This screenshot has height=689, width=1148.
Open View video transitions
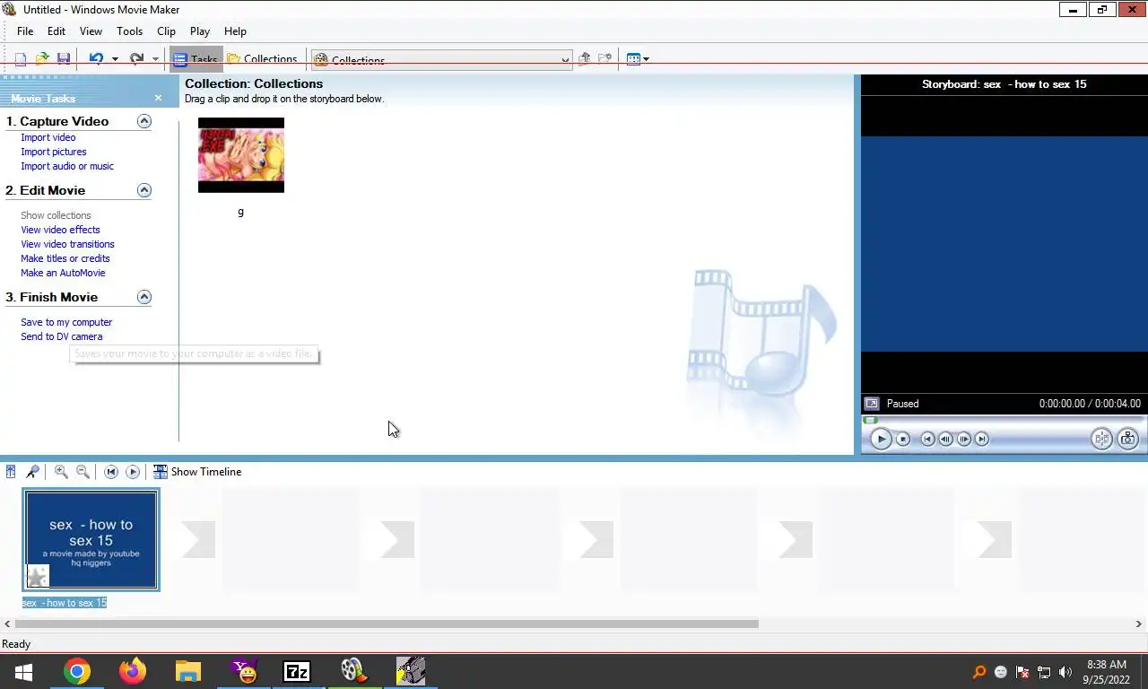pyautogui.click(x=67, y=244)
